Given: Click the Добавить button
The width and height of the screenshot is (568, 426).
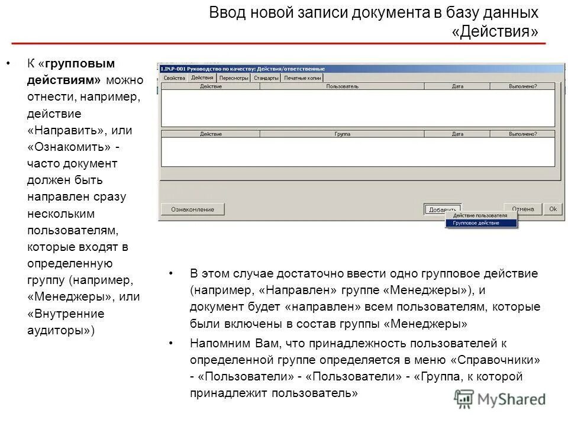Looking at the screenshot, I should pos(443,209).
